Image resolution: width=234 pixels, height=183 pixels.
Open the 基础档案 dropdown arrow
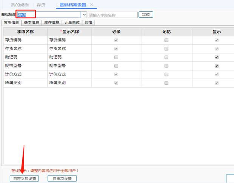(x=84, y=15)
